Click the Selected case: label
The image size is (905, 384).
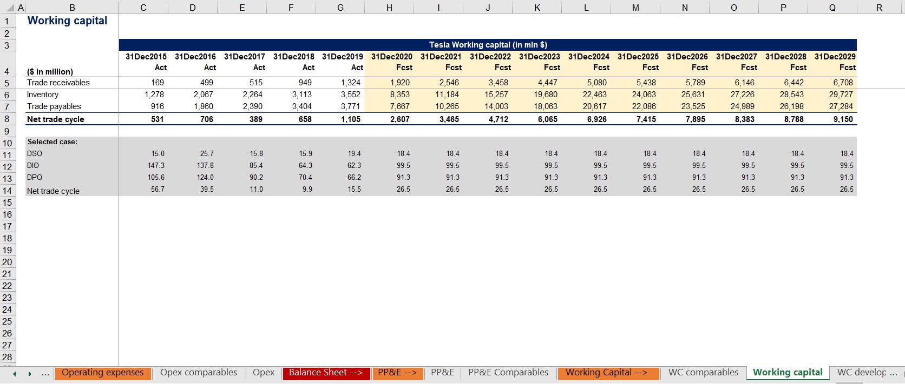pyautogui.click(x=52, y=142)
